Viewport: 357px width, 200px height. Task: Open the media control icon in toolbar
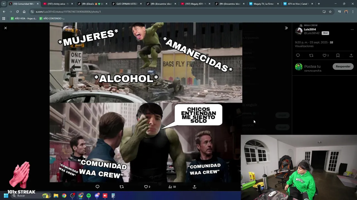[339, 12]
